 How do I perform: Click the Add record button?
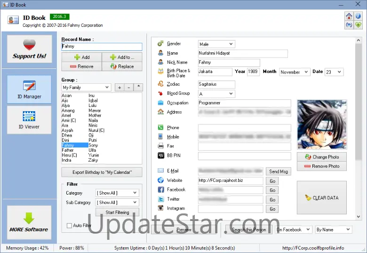tap(82, 57)
